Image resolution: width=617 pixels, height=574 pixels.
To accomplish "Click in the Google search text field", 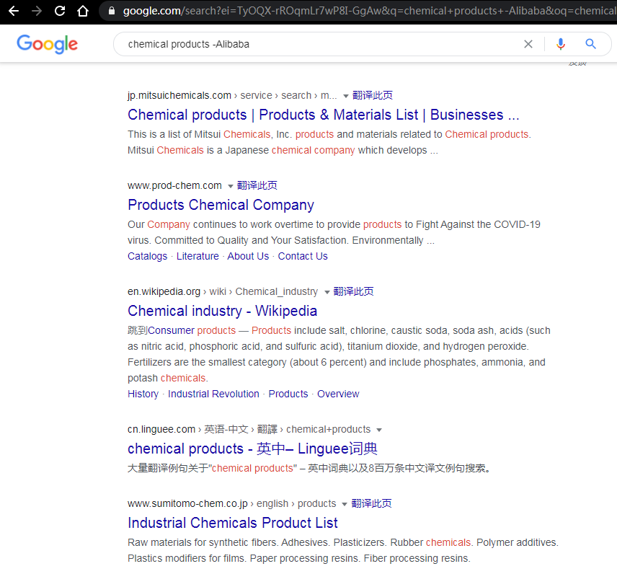I will tap(317, 44).
